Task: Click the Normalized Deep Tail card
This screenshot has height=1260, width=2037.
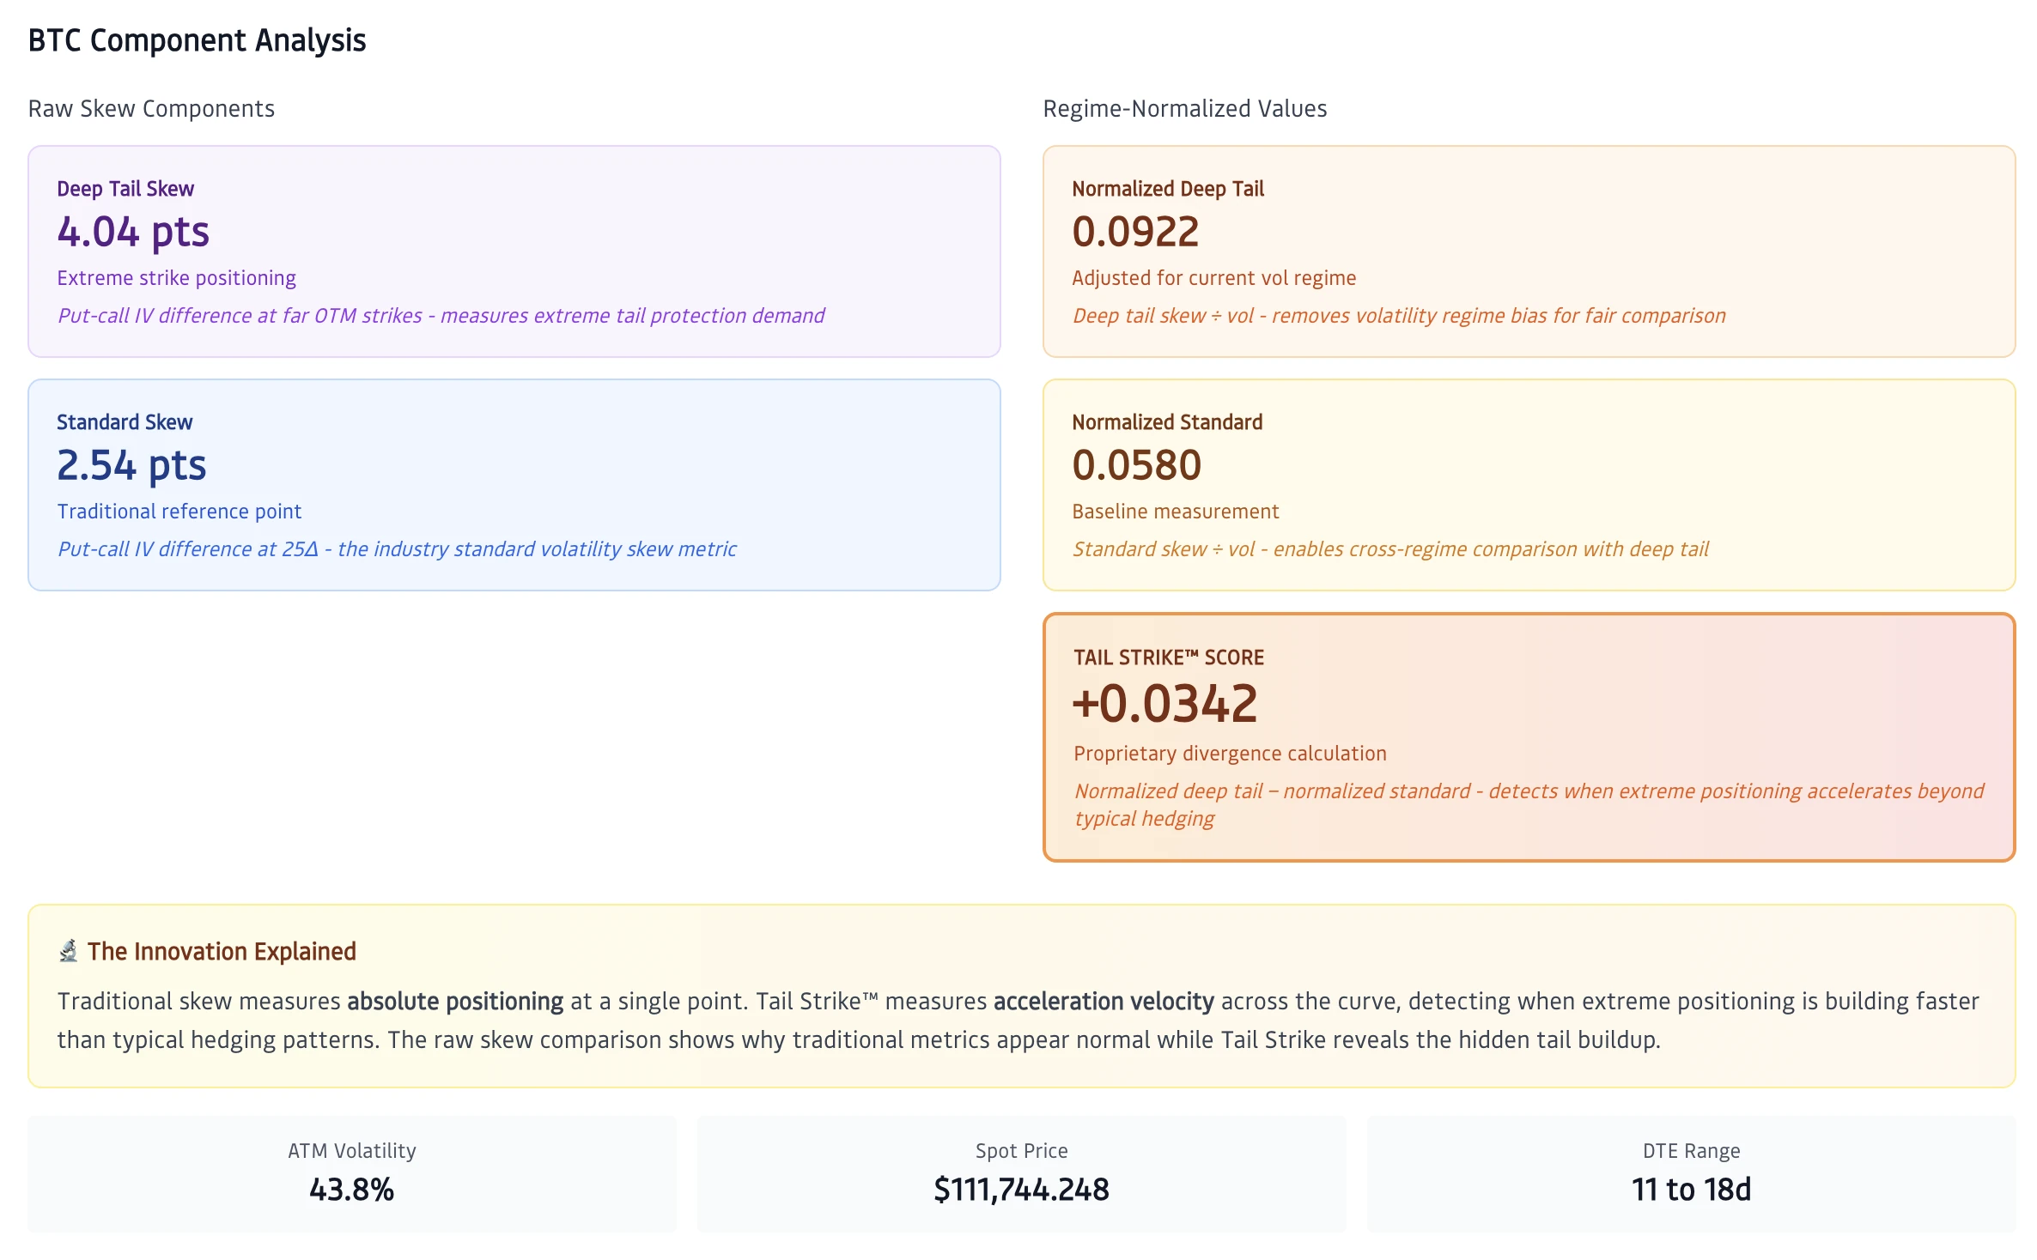Action: (x=1528, y=251)
